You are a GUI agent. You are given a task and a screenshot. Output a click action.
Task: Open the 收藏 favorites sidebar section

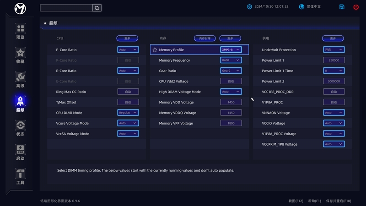(20, 55)
